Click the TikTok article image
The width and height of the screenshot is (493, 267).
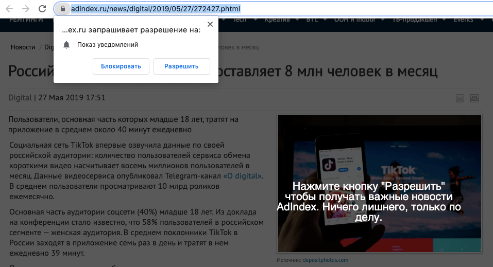click(x=380, y=184)
